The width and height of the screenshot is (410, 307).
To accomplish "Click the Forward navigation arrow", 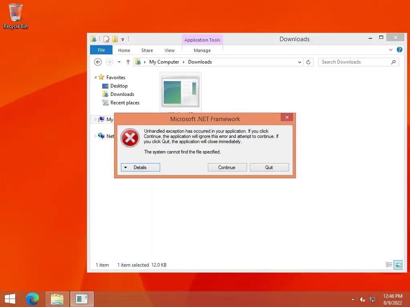I will 109,62.
